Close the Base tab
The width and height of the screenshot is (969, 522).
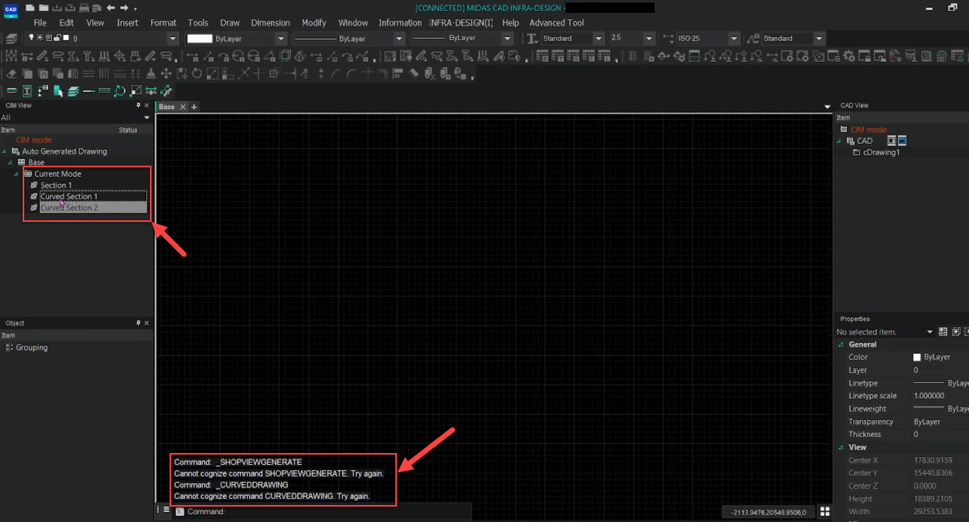click(182, 107)
